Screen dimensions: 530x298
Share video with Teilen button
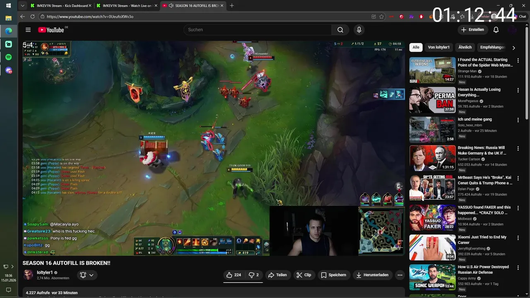pos(277,275)
